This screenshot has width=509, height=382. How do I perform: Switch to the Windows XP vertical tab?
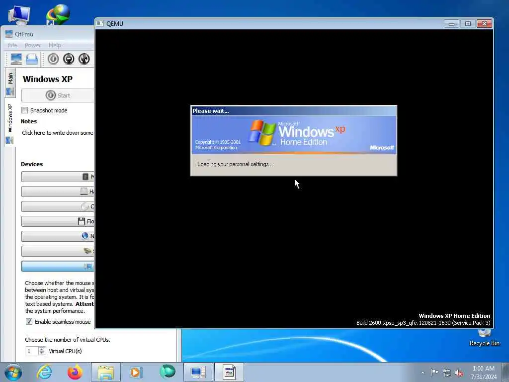10,123
